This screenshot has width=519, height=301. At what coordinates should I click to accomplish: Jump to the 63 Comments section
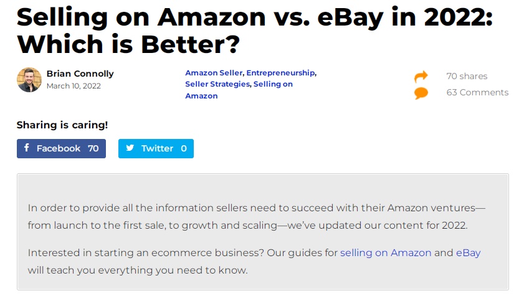pyautogui.click(x=477, y=92)
